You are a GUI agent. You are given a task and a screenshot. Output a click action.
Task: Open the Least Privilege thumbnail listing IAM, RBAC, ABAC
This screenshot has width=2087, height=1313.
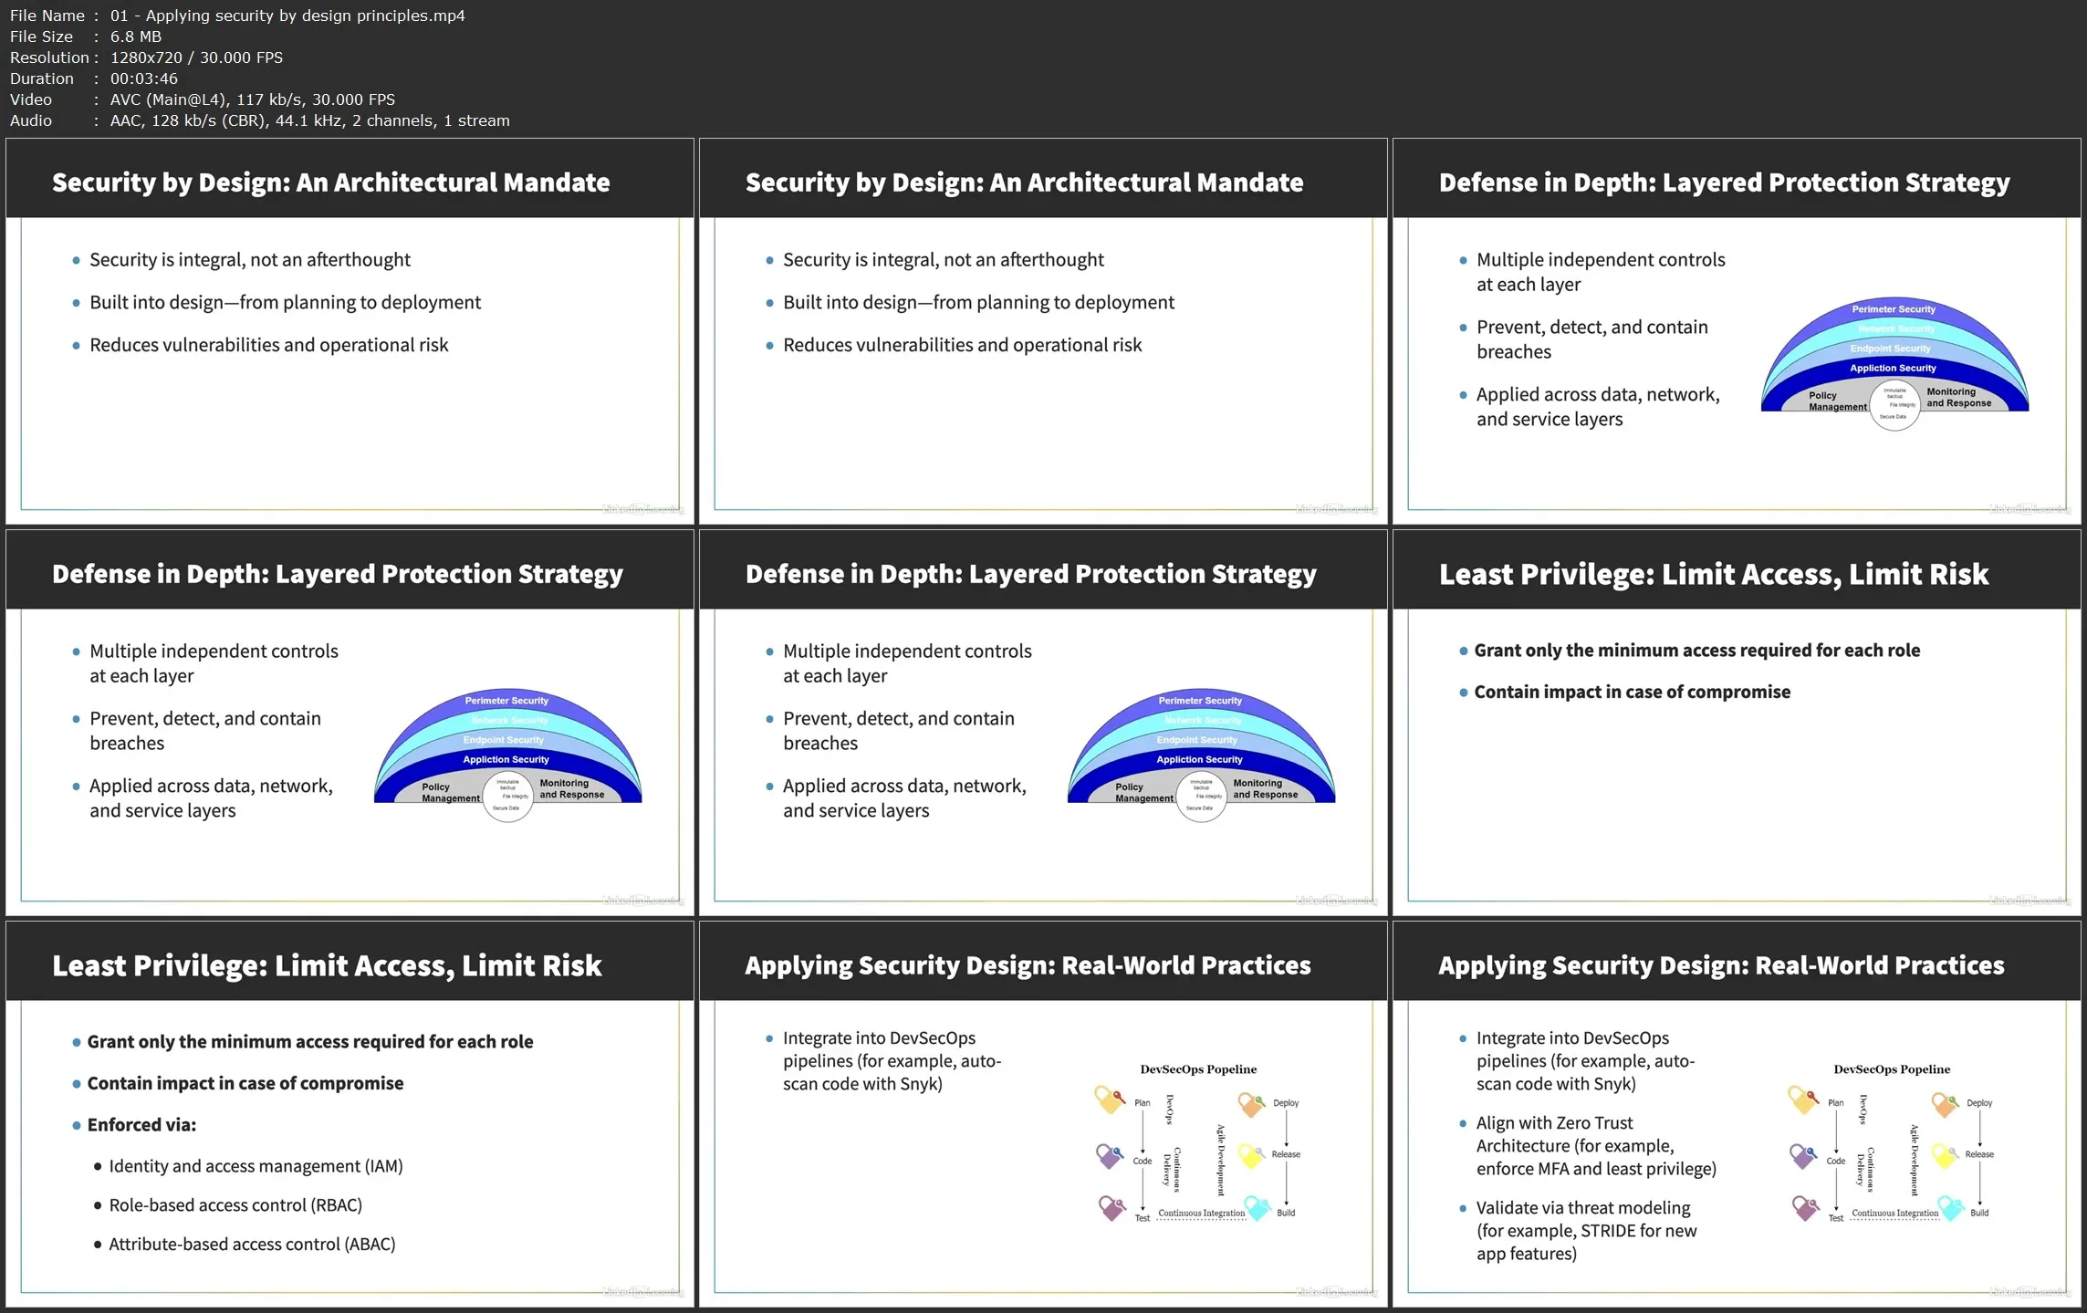tap(350, 1114)
